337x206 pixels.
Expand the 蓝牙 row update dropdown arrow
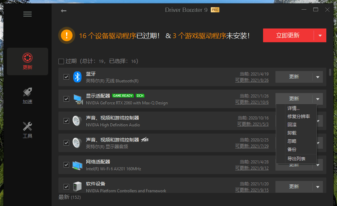(x=318, y=77)
